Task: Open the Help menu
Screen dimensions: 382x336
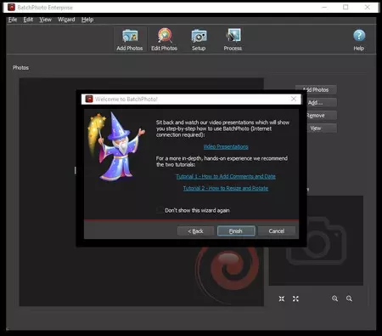Action: 87,20
